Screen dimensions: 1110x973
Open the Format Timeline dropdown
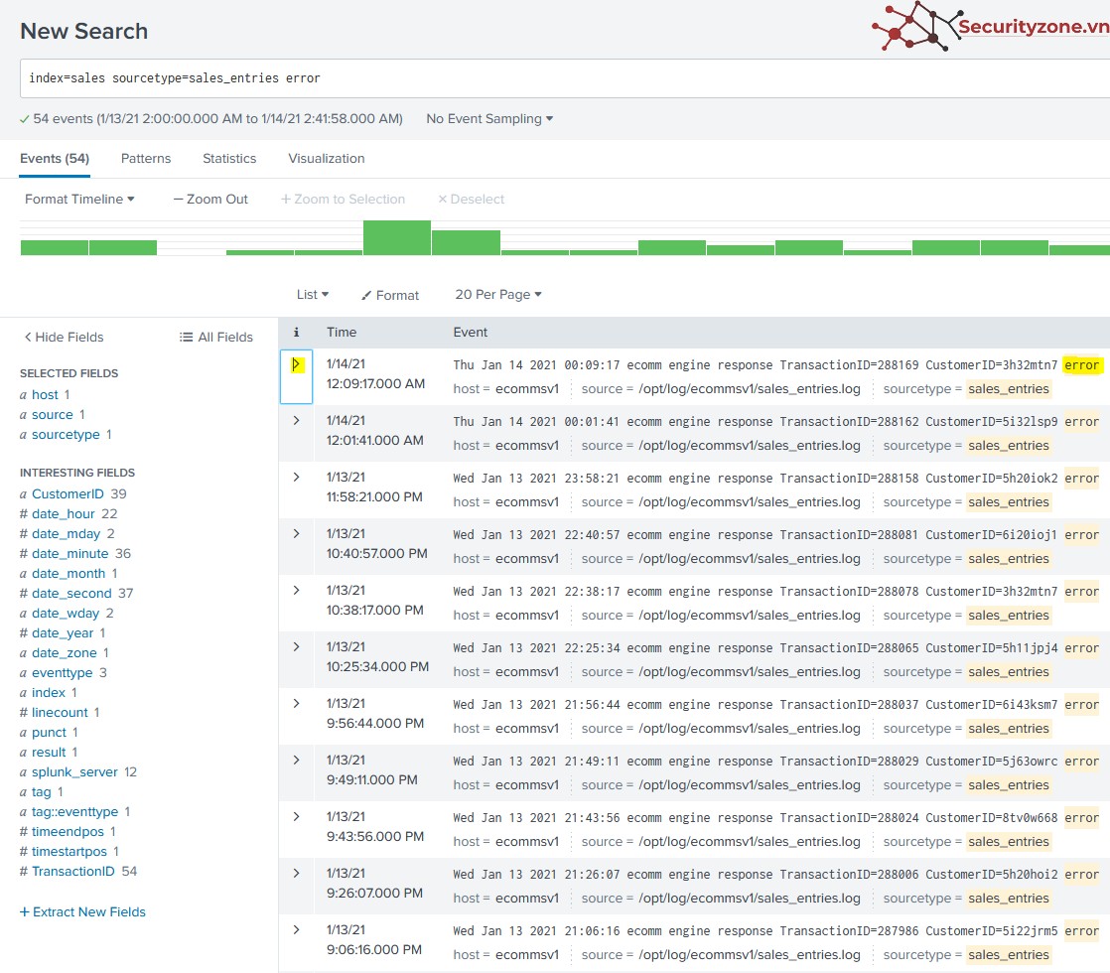(79, 199)
